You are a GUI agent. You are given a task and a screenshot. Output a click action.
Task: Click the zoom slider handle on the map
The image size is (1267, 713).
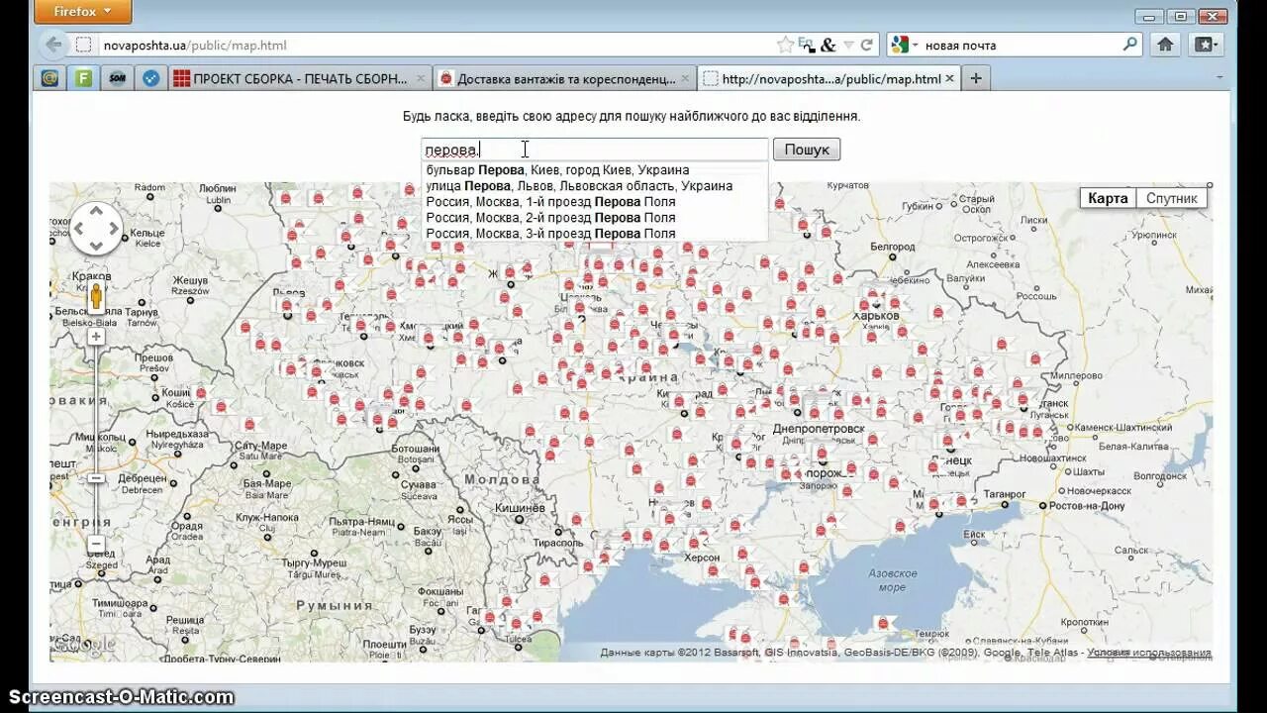(96, 478)
